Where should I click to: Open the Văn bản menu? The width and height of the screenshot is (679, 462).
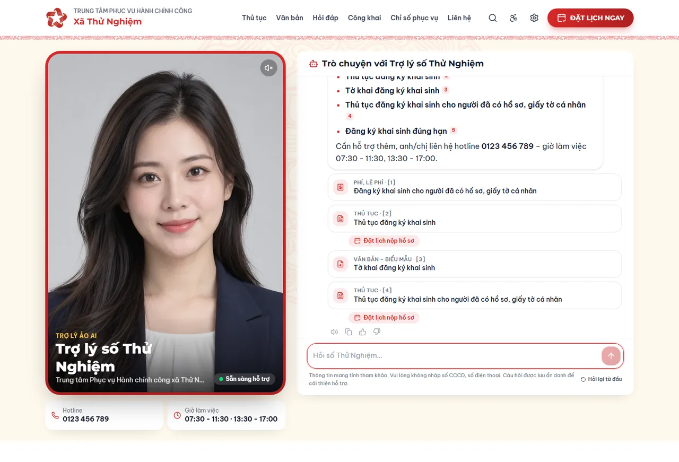290,18
